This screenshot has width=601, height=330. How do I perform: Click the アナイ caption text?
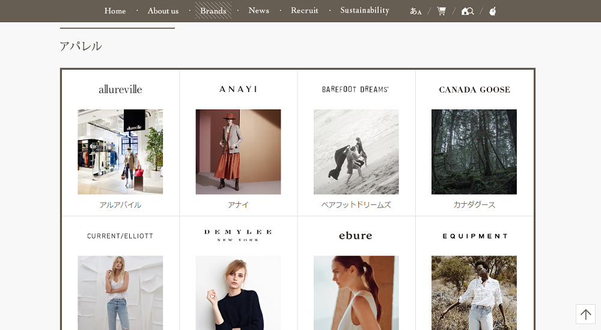[238, 205]
